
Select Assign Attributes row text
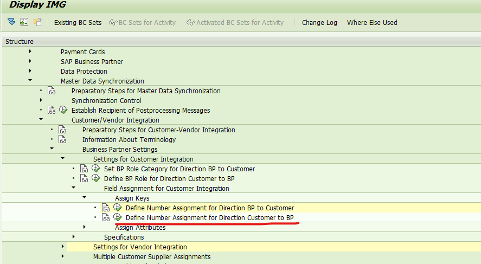tap(140, 228)
